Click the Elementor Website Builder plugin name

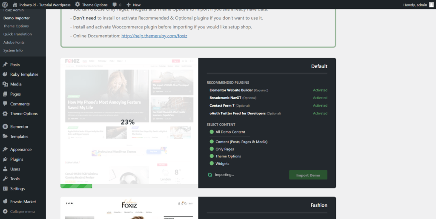[x=231, y=90]
